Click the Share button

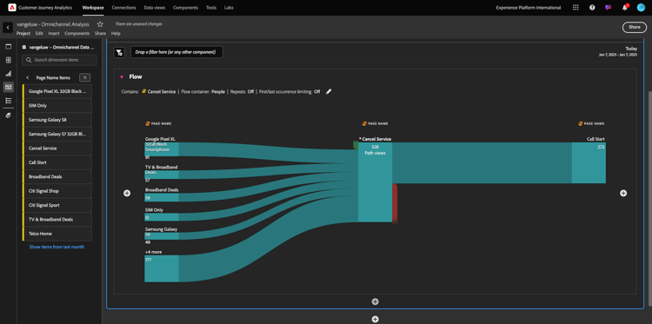coord(634,27)
